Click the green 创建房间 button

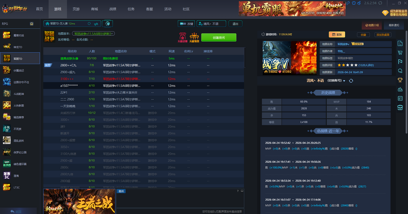click(x=219, y=37)
